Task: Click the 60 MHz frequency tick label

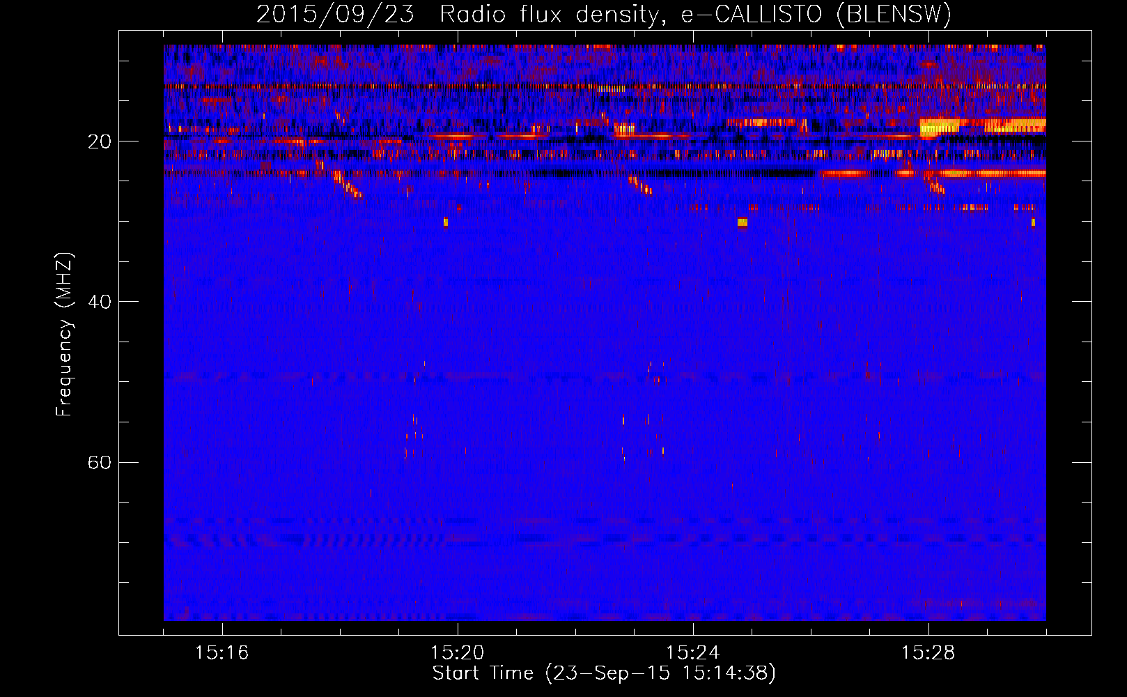Action: [100, 462]
